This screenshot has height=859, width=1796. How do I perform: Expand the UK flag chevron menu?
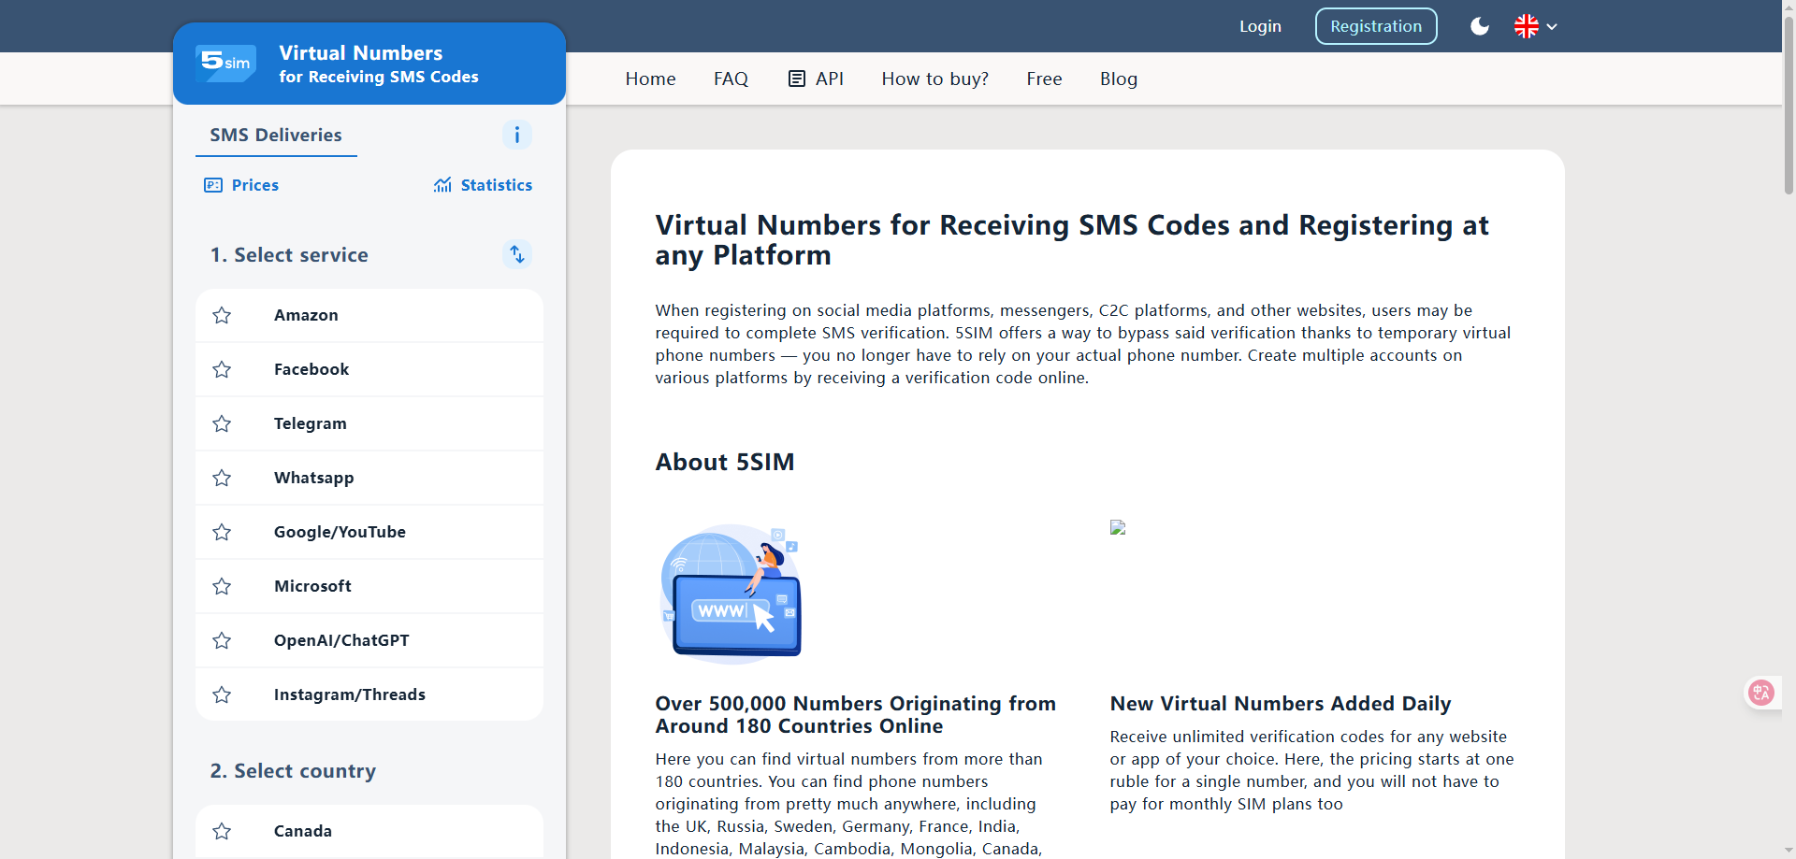click(x=1552, y=26)
